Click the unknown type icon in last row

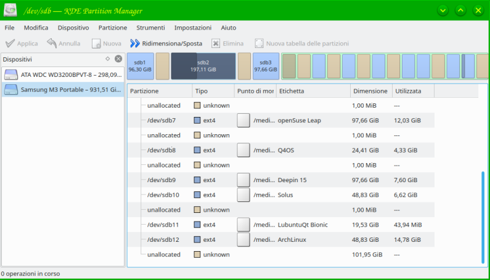[197, 254]
